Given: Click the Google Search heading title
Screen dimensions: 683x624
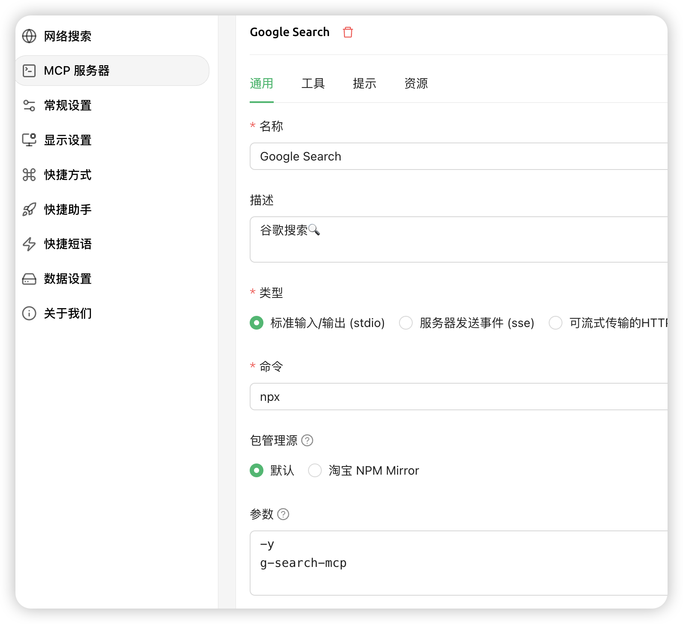Looking at the screenshot, I should [x=290, y=32].
